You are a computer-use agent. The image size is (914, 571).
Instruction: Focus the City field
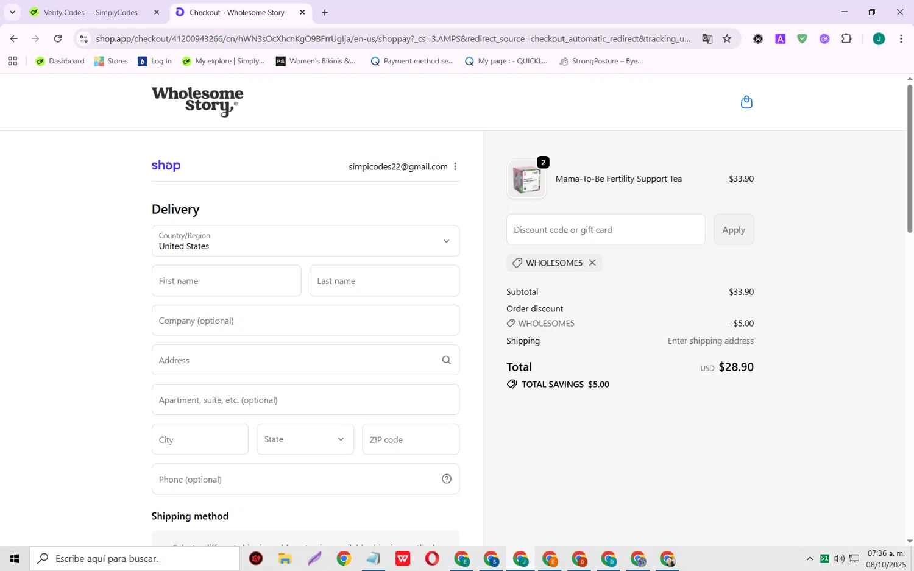click(x=200, y=439)
